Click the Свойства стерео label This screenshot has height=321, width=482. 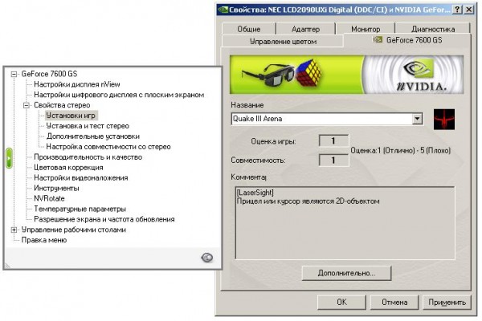(62, 105)
